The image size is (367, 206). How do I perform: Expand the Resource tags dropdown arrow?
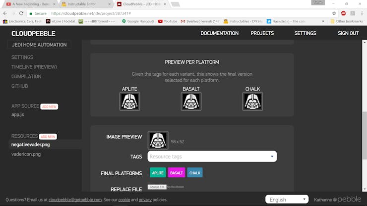(272, 156)
